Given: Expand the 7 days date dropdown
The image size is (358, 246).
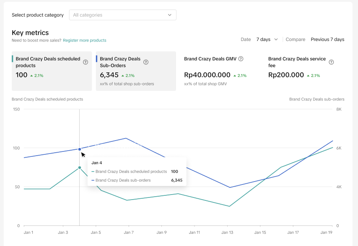Looking at the screenshot, I should coord(267,39).
